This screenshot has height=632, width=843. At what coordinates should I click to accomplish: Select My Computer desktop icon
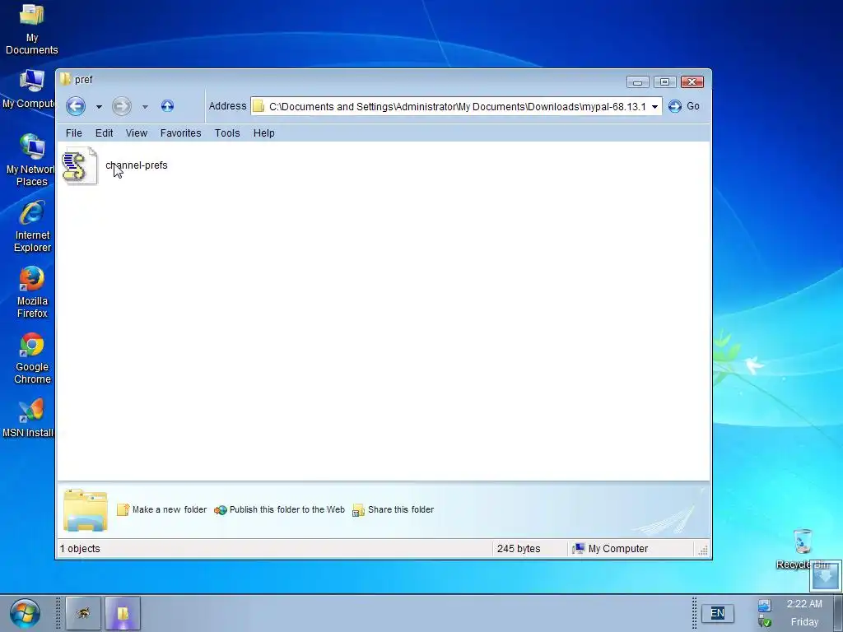pos(29,89)
